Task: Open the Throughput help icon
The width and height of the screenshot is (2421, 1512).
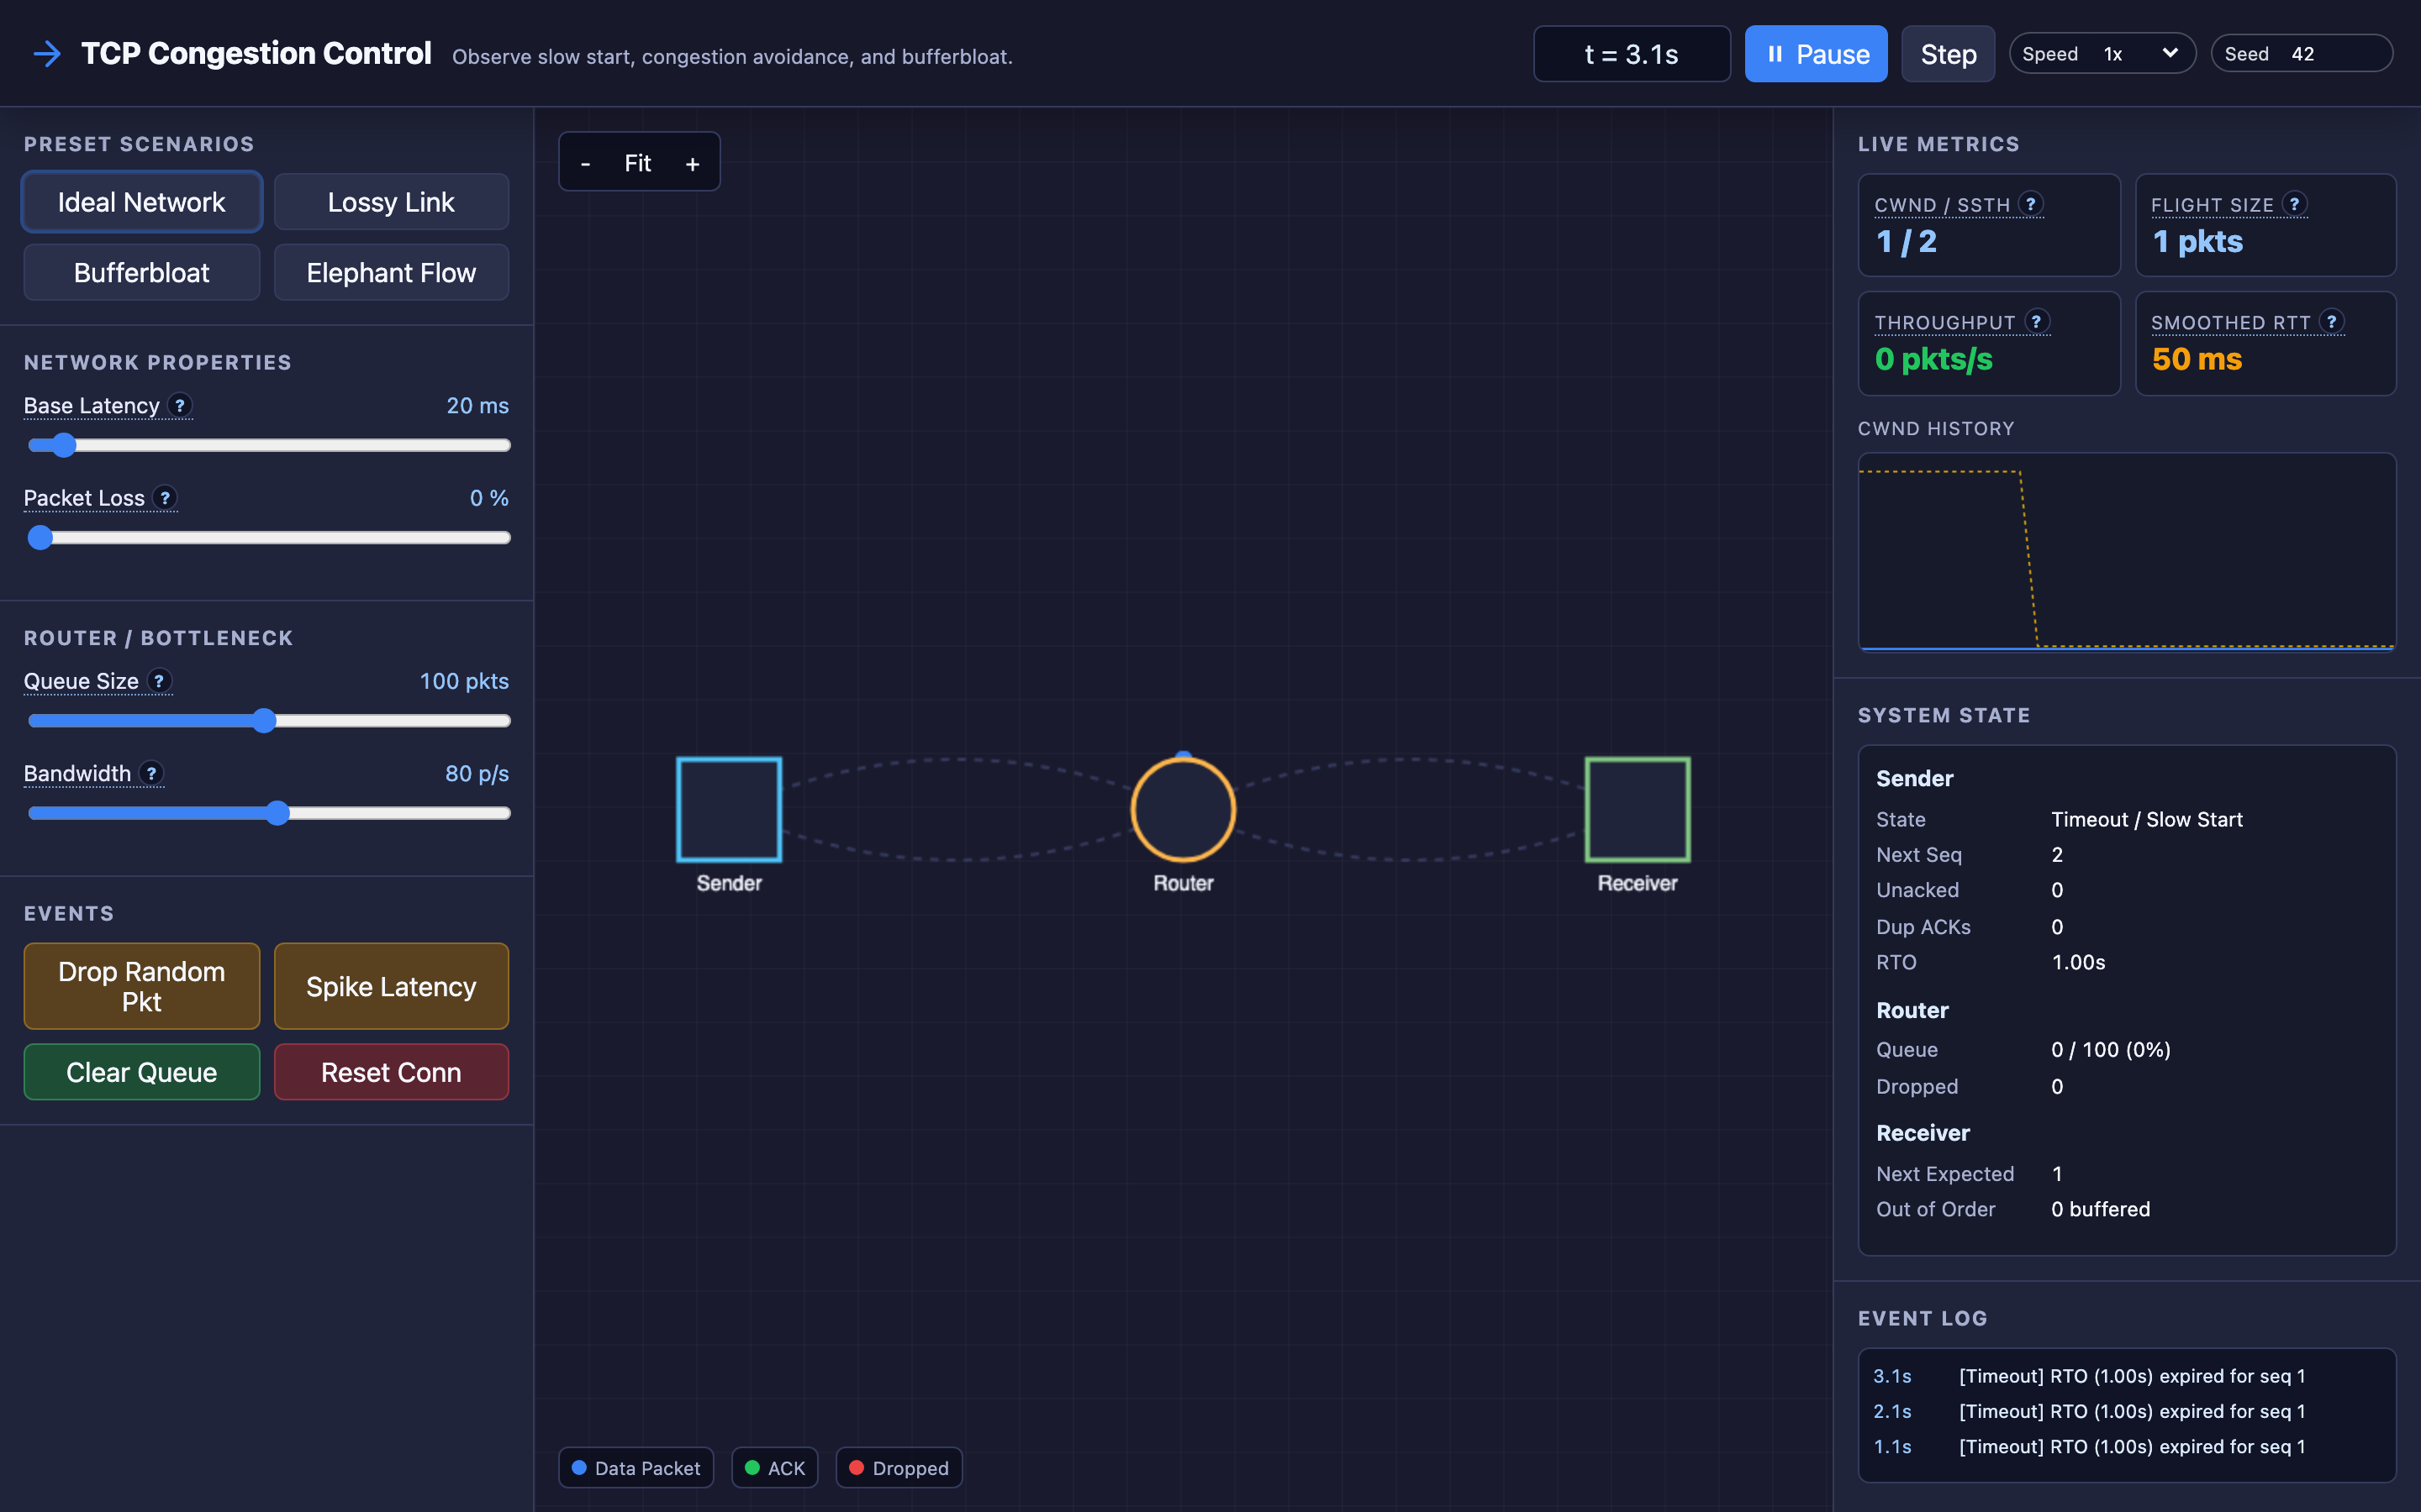Action: point(2037,321)
